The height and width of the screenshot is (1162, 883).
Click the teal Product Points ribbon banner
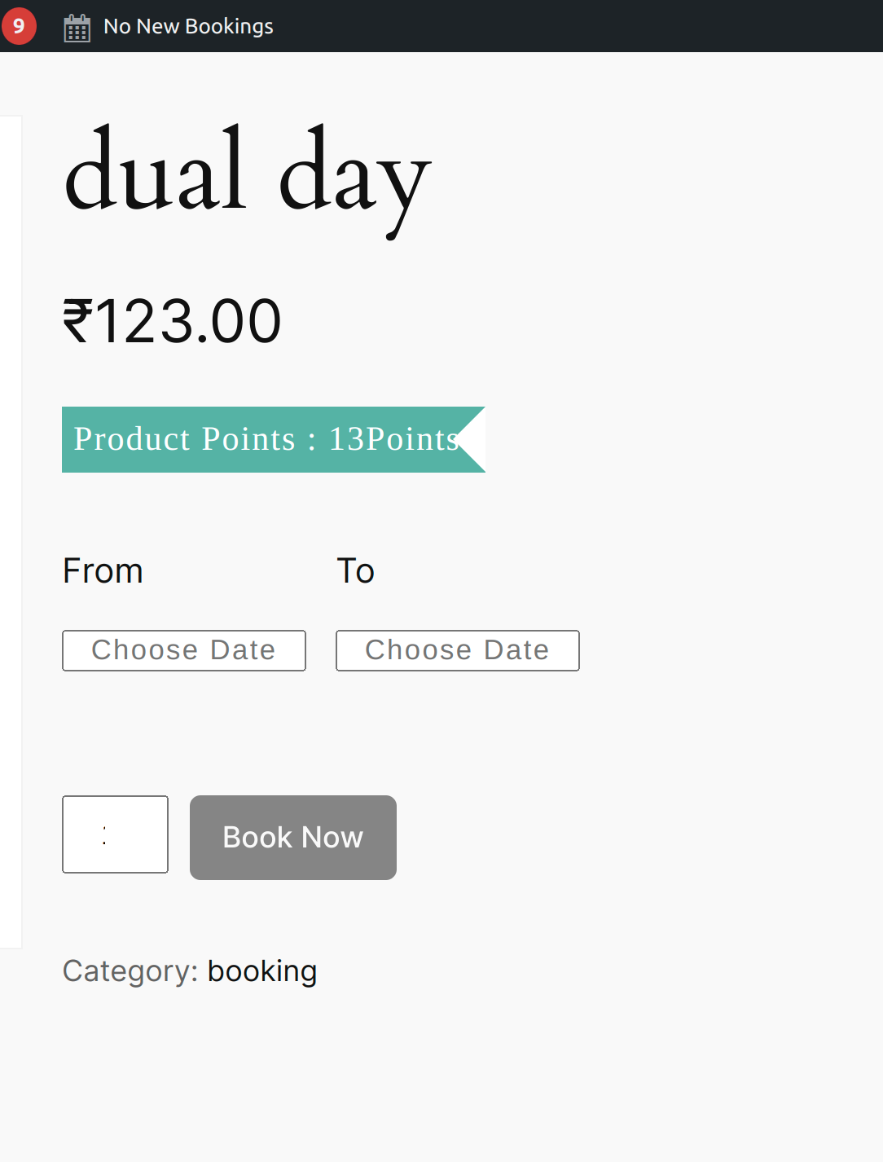[274, 439]
